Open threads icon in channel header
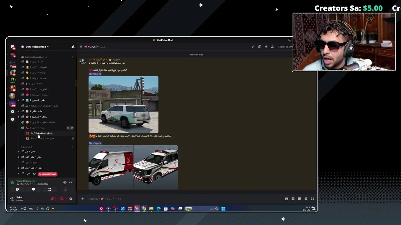Viewport: 401px width, 225px height. tap(253, 47)
